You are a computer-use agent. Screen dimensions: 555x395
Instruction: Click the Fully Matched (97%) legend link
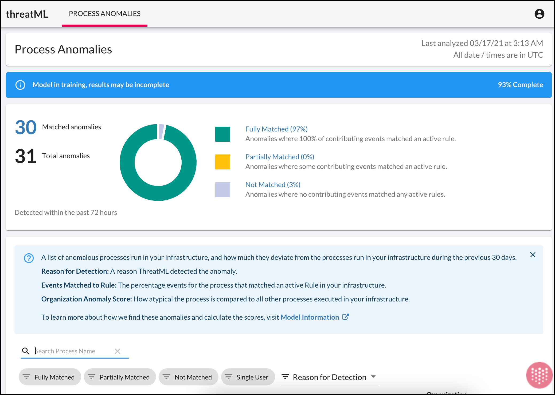tap(276, 129)
